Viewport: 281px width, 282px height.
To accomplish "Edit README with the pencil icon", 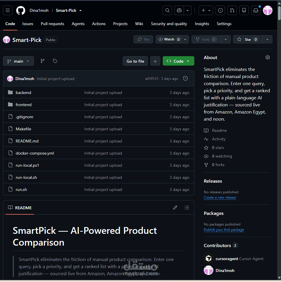I will click(175, 208).
